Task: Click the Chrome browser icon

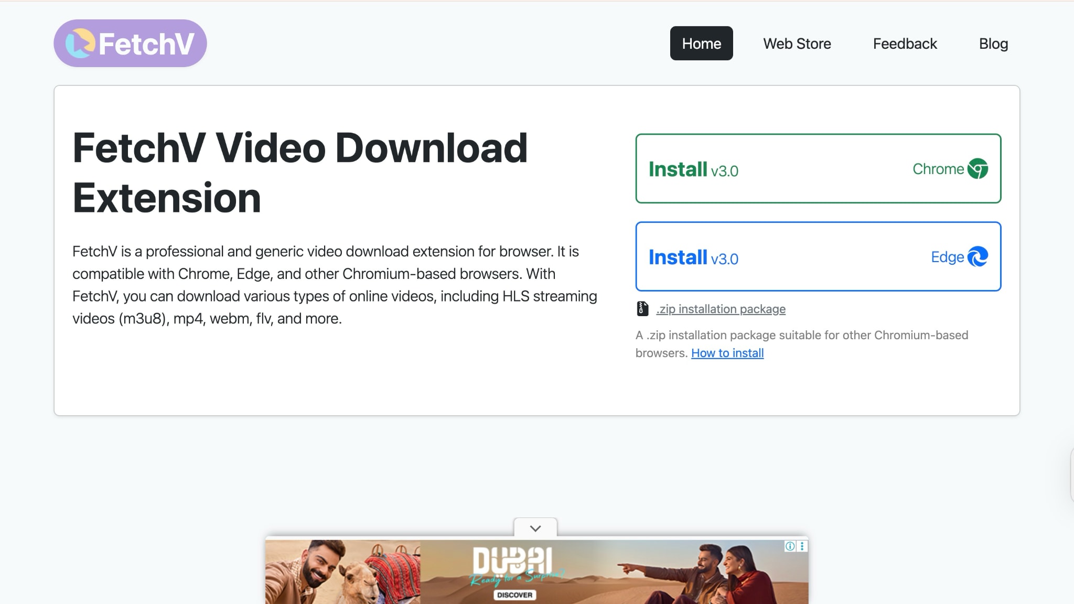Action: 978,169
